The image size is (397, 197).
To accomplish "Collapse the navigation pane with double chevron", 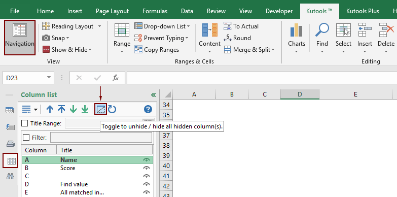I will coord(153,95).
